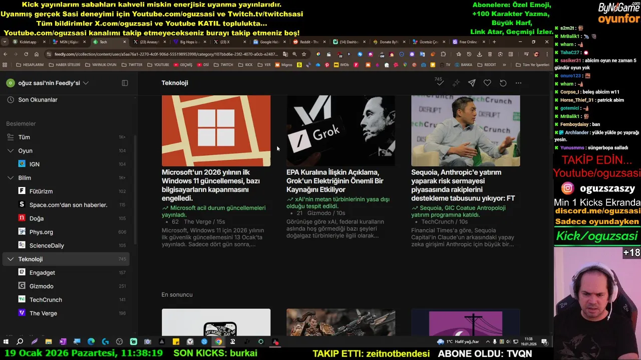
Task: Open the three-dots more options menu
Action: coord(518,83)
